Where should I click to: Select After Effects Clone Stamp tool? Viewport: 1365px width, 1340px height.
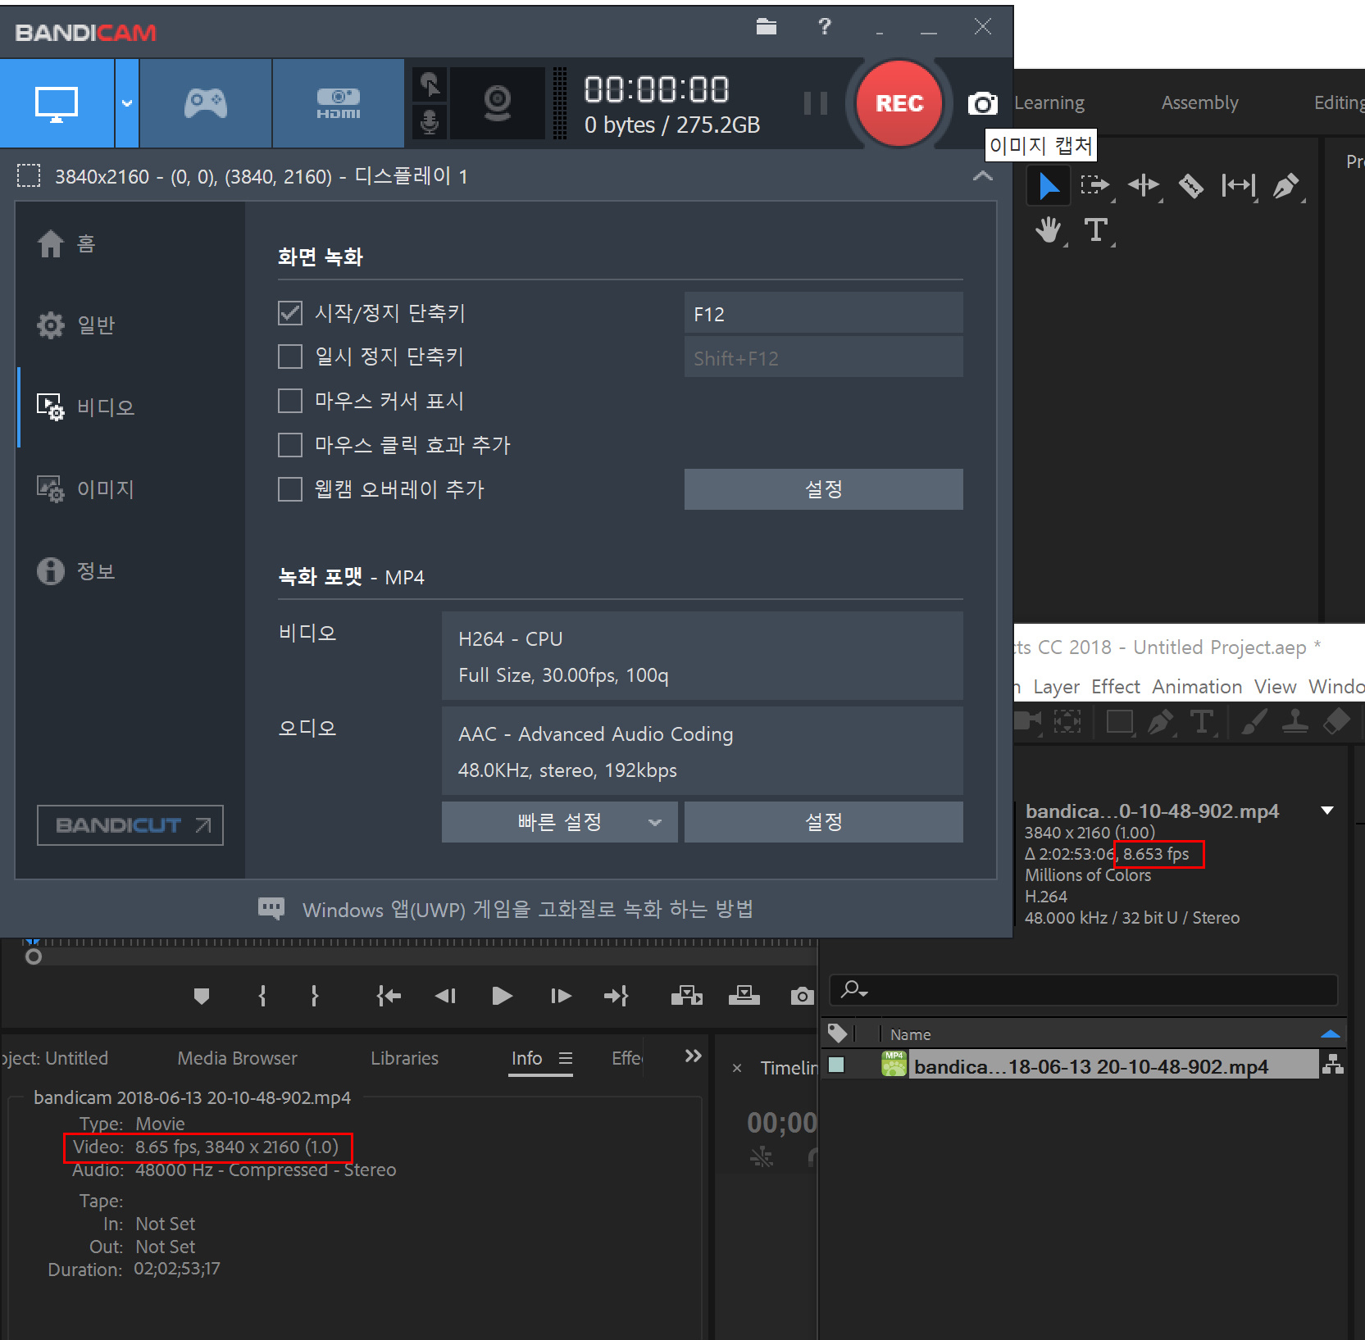[x=1295, y=722]
